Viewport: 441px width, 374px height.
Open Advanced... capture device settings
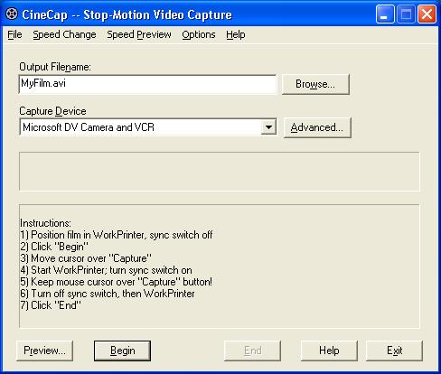tap(317, 127)
